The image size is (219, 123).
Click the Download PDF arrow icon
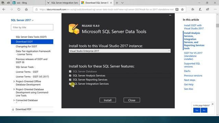point(13,109)
